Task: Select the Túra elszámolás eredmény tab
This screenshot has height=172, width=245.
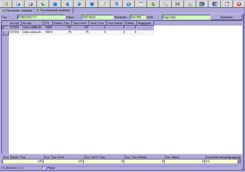Action: coord(54,10)
